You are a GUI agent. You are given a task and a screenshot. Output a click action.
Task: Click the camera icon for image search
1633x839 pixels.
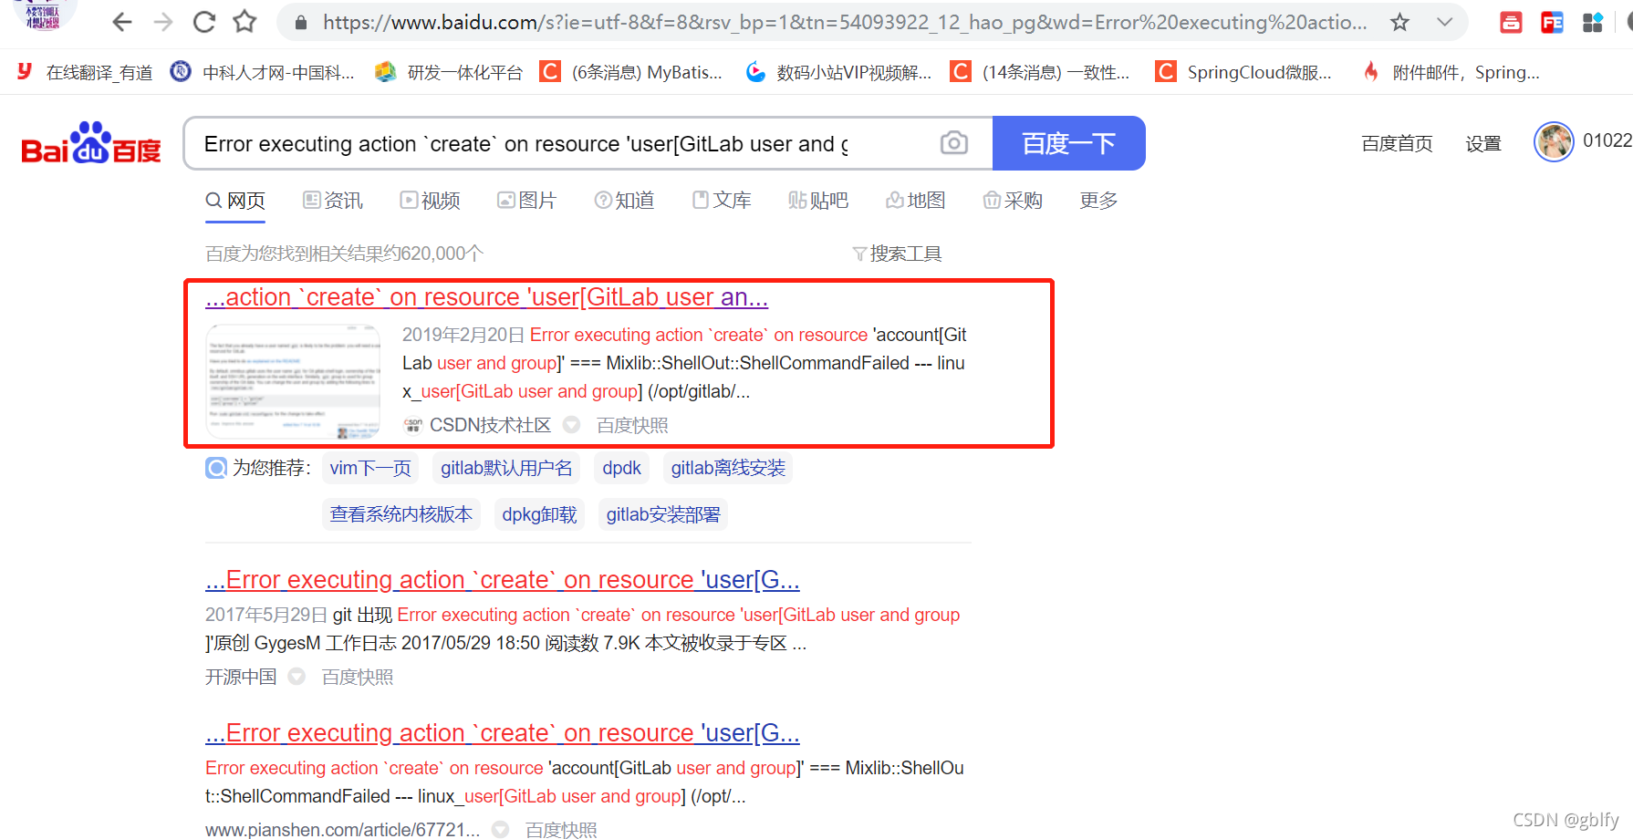tap(953, 143)
